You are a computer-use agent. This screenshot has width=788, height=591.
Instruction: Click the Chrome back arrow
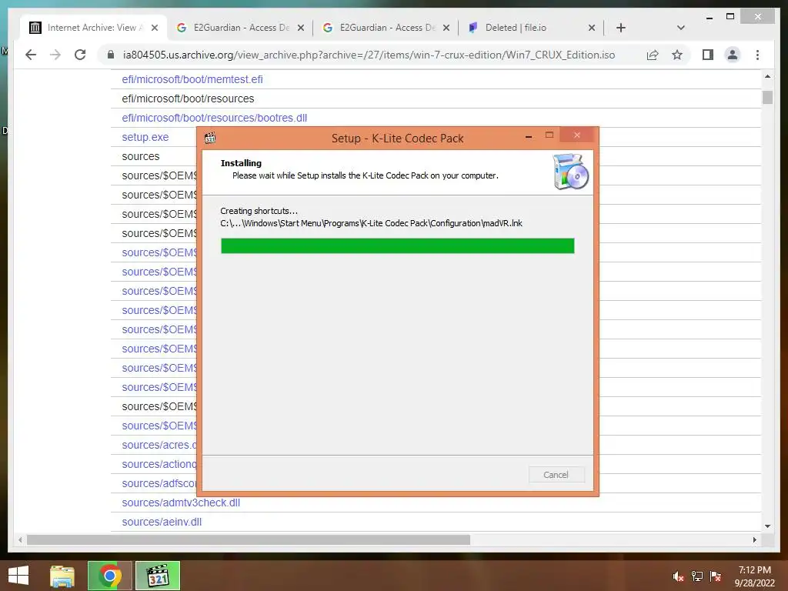pyautogui.click(x=31, y=55)
